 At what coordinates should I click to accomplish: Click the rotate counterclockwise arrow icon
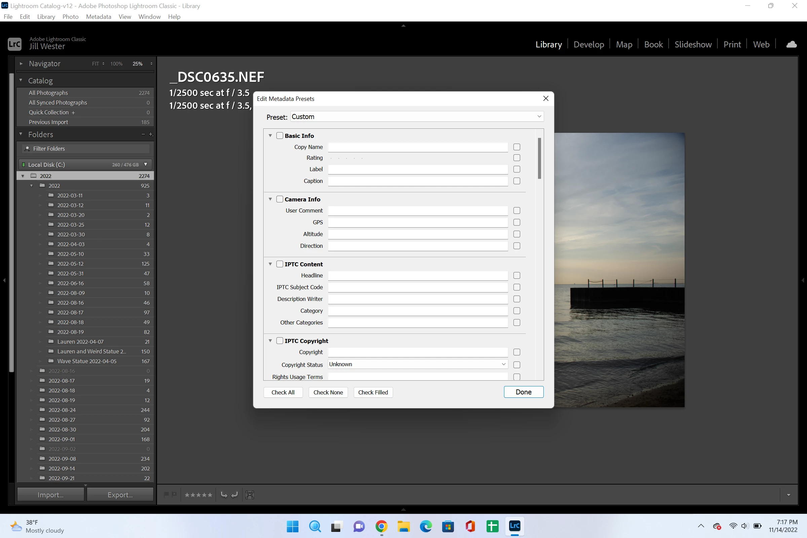coord(224,495)
